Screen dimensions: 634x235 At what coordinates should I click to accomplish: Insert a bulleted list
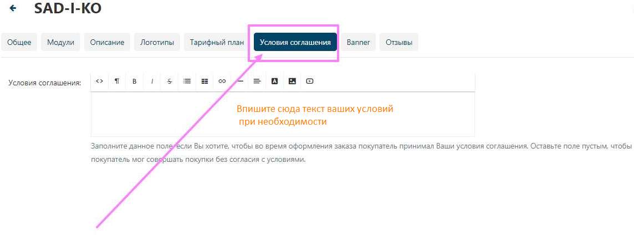(x=187, y=81)
